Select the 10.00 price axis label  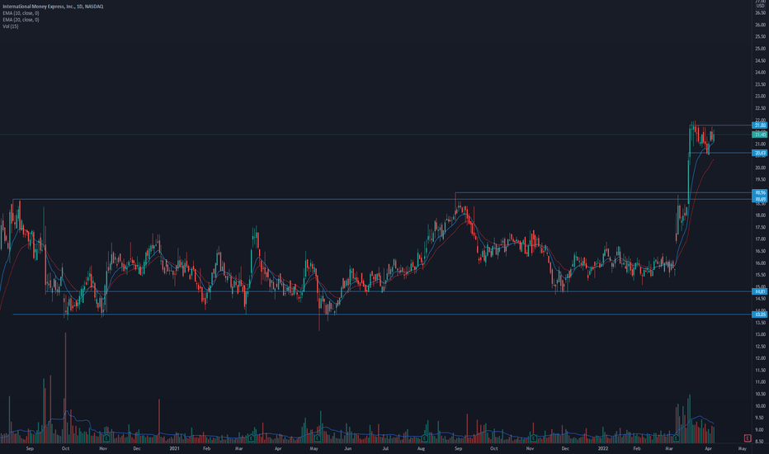(760, 406)
